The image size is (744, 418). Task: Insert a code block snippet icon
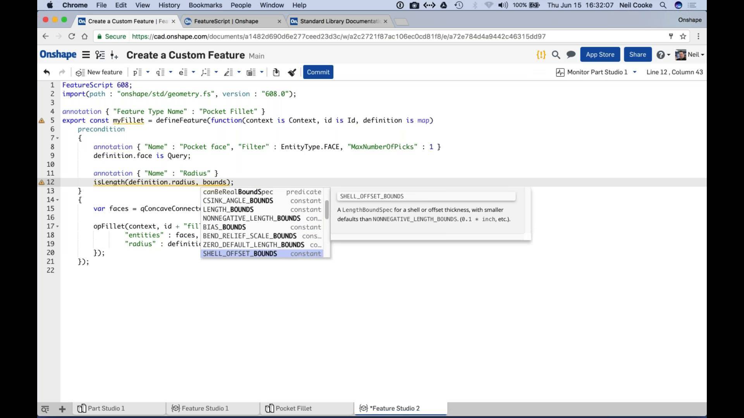[251, 72]
